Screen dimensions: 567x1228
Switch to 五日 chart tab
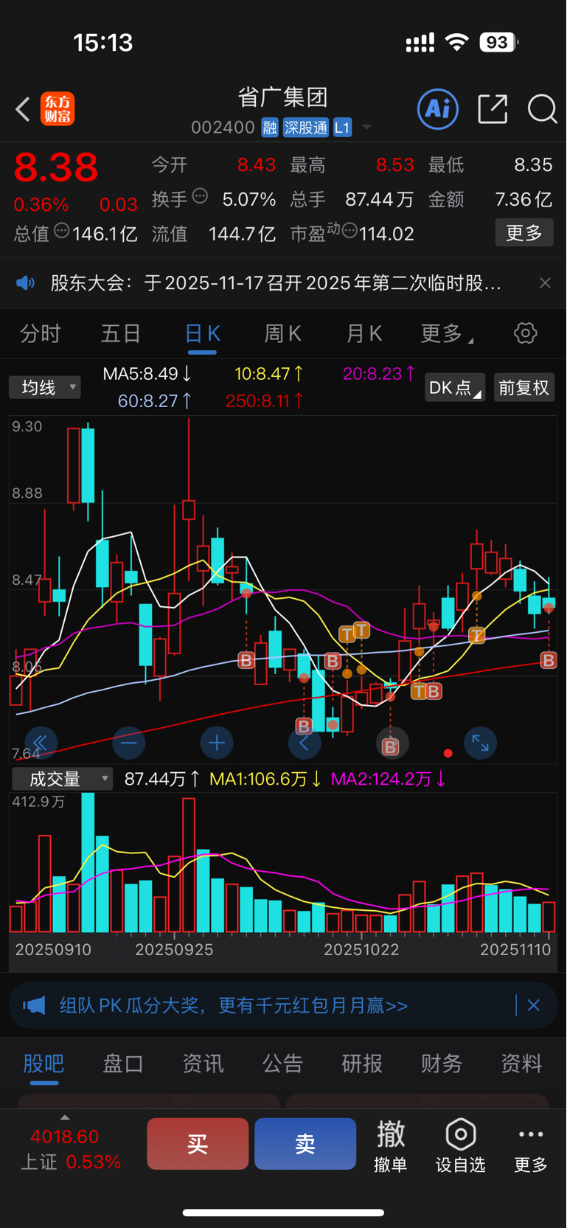click(121, 333)
